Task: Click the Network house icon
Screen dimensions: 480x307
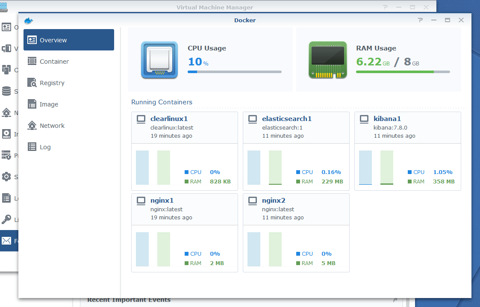Action: (x=32, y=125)
